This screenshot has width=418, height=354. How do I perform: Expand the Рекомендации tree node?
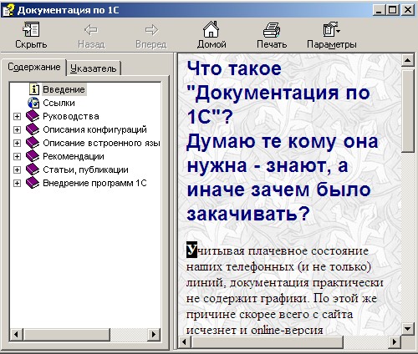click(17, 156)
